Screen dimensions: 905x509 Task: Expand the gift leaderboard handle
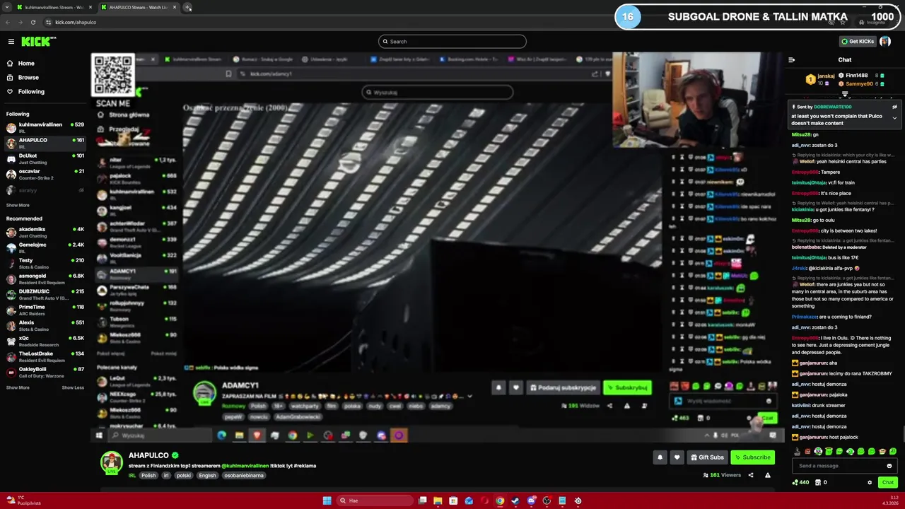(x=844, y=93)
